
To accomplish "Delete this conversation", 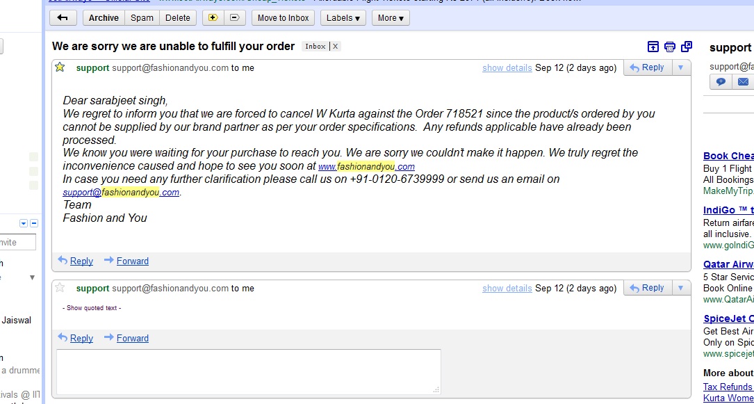I will [178, 18].
